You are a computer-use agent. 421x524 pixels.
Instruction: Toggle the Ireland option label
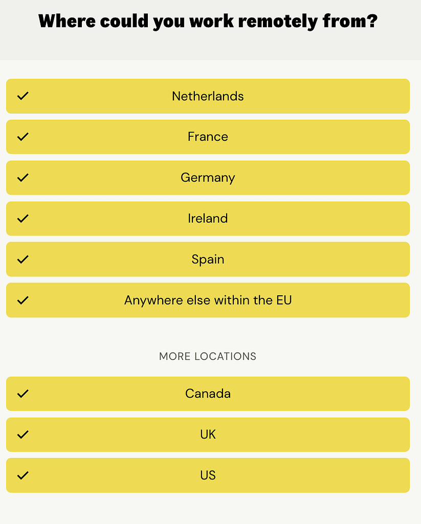point(208,219)
